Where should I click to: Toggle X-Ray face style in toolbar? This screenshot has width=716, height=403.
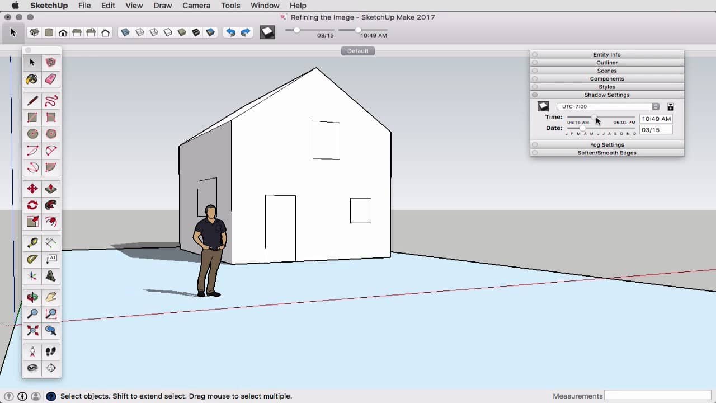tap(125, 33)
